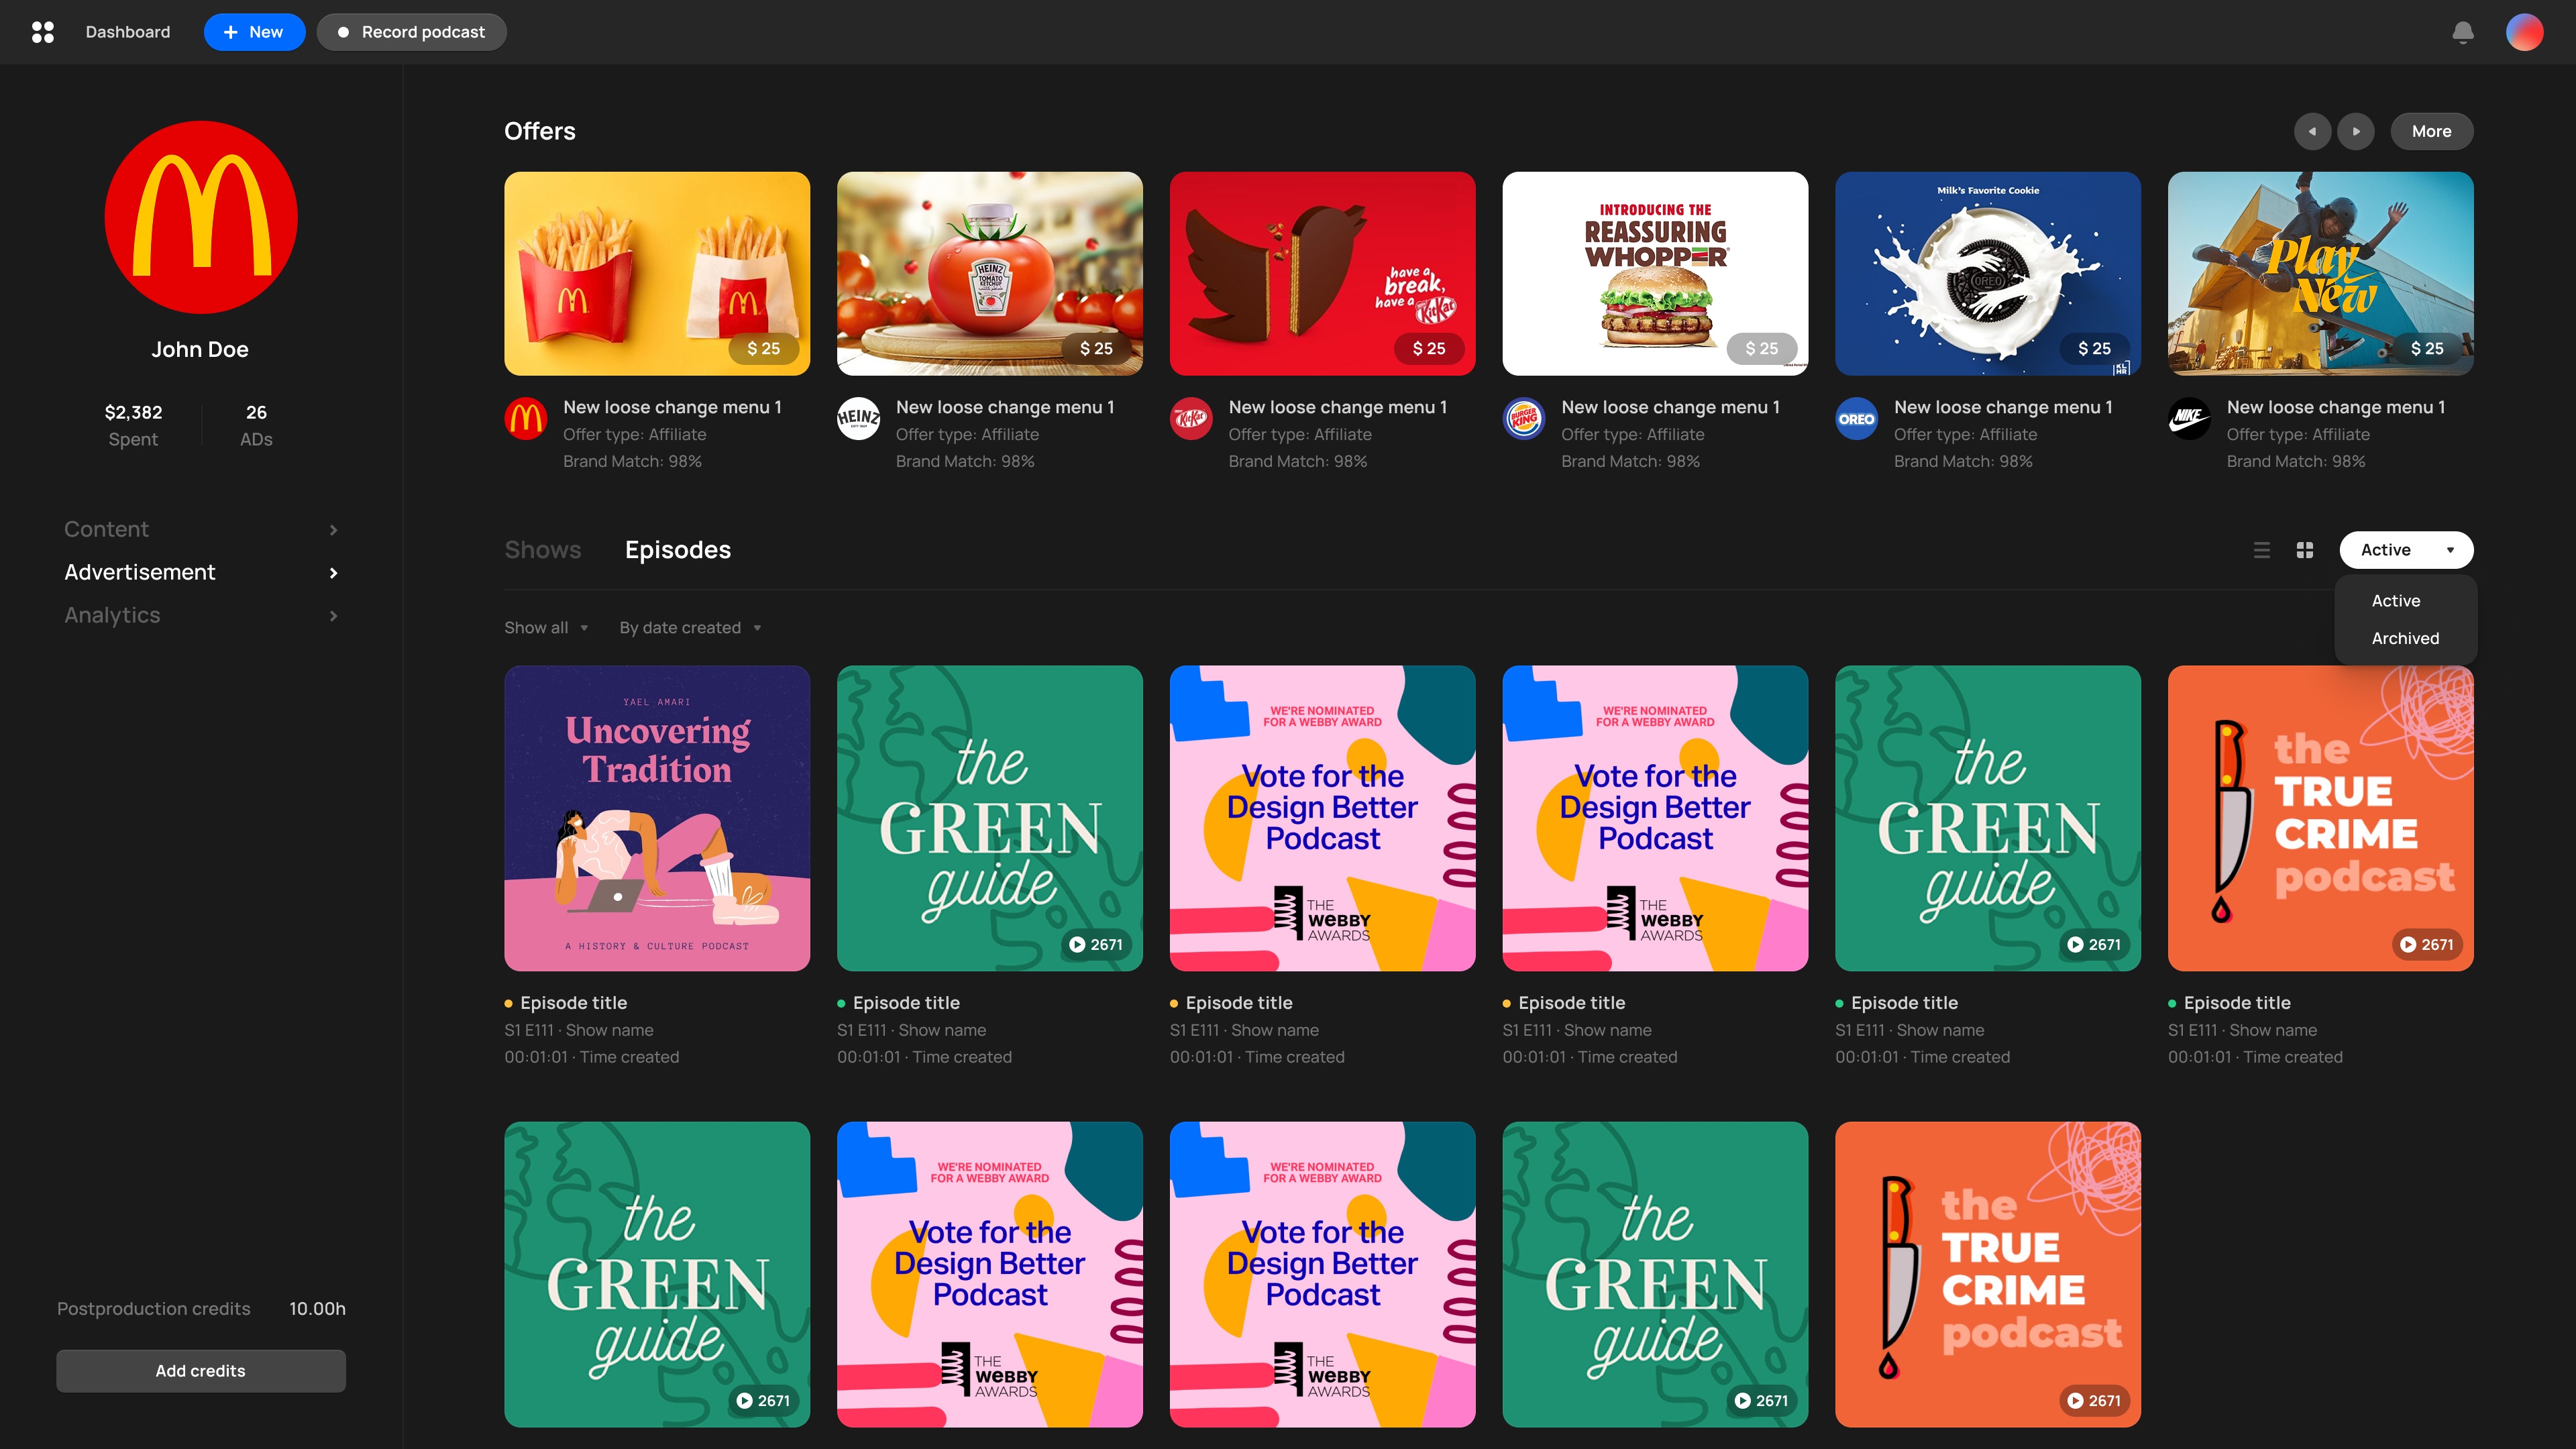
Task: Click the Add credits button
Action: coord(200,1371)
